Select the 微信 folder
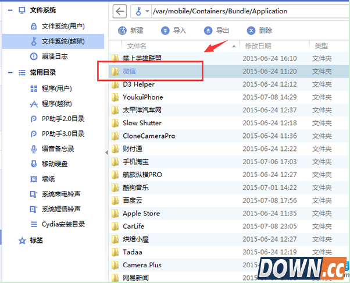 coord(230,72)
